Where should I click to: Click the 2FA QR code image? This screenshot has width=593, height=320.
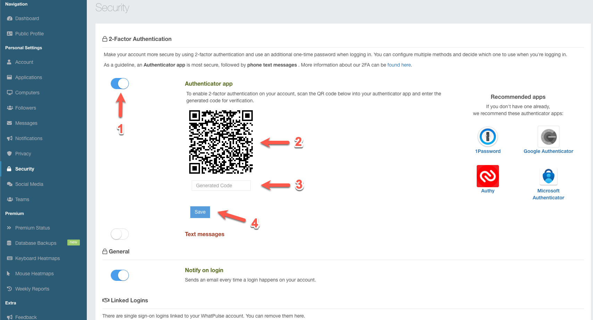(x=221, y=142)
